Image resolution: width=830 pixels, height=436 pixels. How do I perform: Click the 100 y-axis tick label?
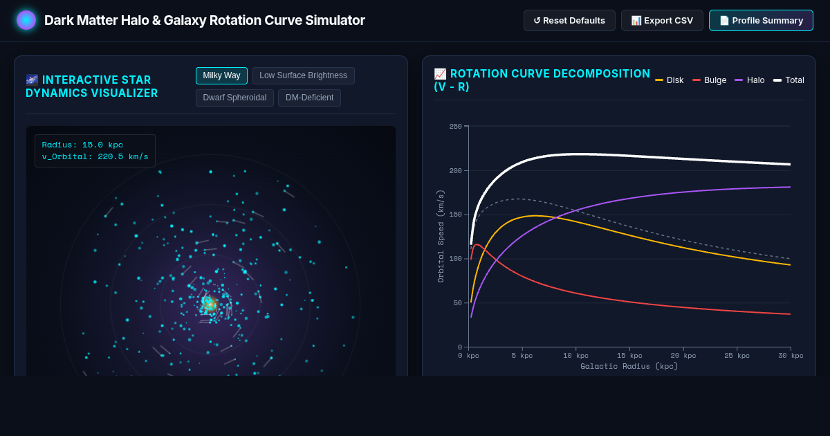[x=455, y=259]
